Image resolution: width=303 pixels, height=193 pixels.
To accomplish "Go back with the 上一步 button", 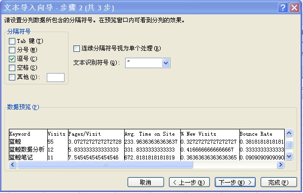I will (x=189, y=182).
